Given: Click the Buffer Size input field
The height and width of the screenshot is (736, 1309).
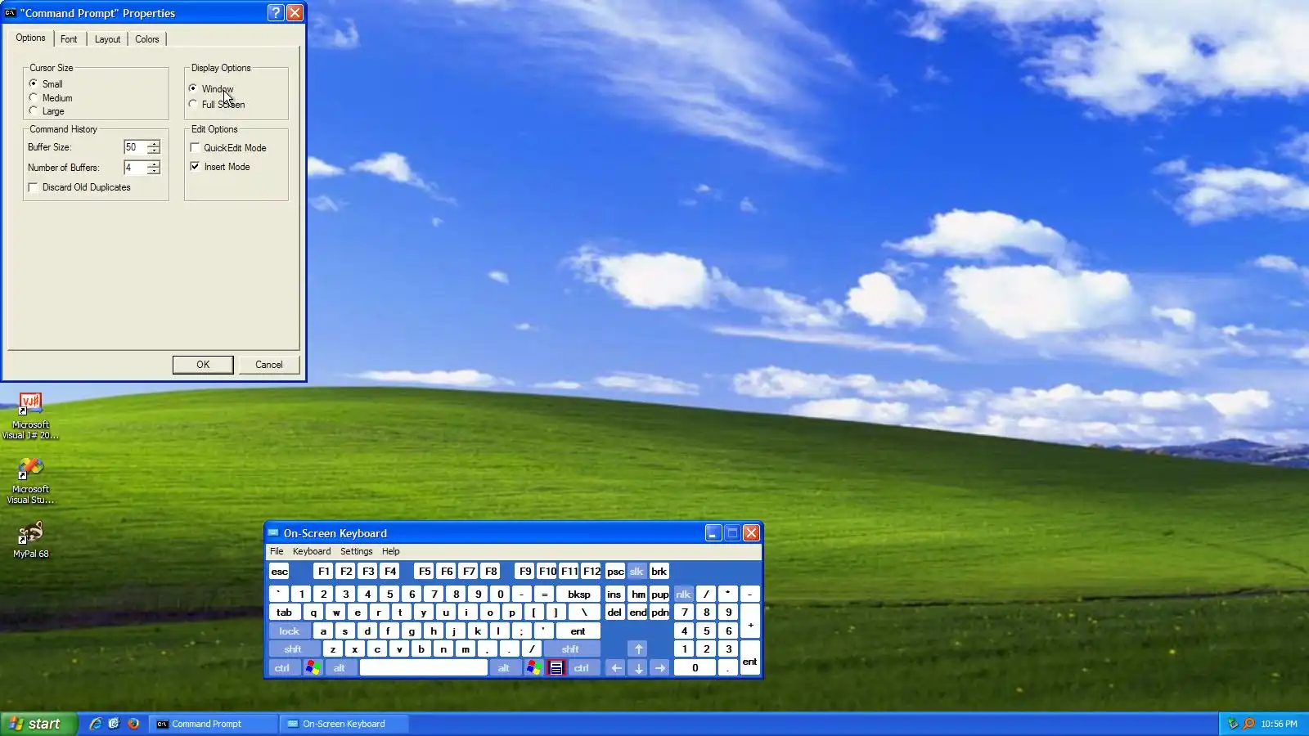Looking at the screenshot, I should click(135, 147).
